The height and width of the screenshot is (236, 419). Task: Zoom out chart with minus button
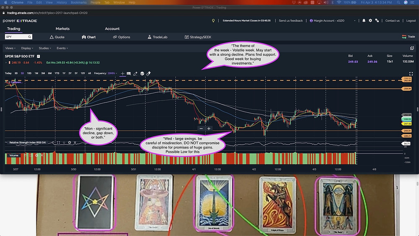pyautogui.click(x=201, y=129)
